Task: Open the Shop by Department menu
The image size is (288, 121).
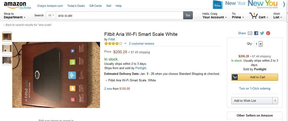Action: pos(14,16)
